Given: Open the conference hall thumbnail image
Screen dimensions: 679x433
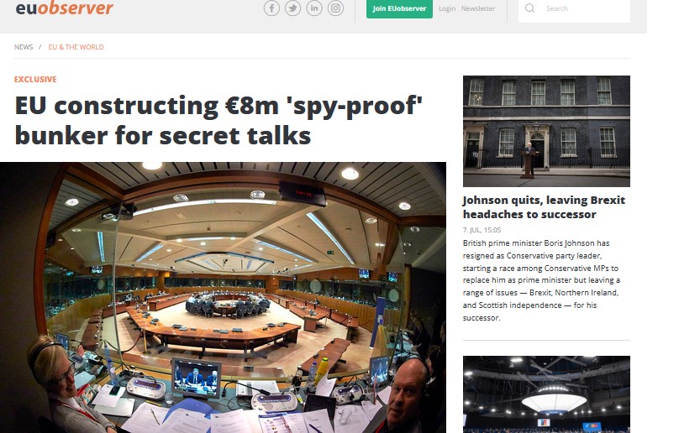Looking at the screenshot, I should (546, 394).
